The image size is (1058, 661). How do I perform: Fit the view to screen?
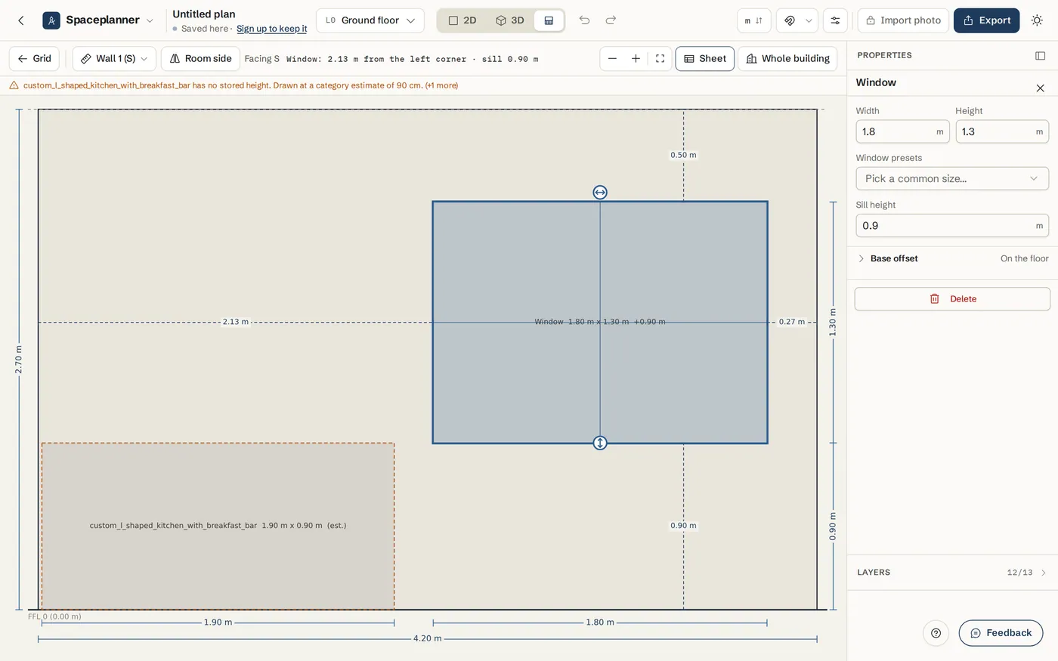[x=660, y=58]
